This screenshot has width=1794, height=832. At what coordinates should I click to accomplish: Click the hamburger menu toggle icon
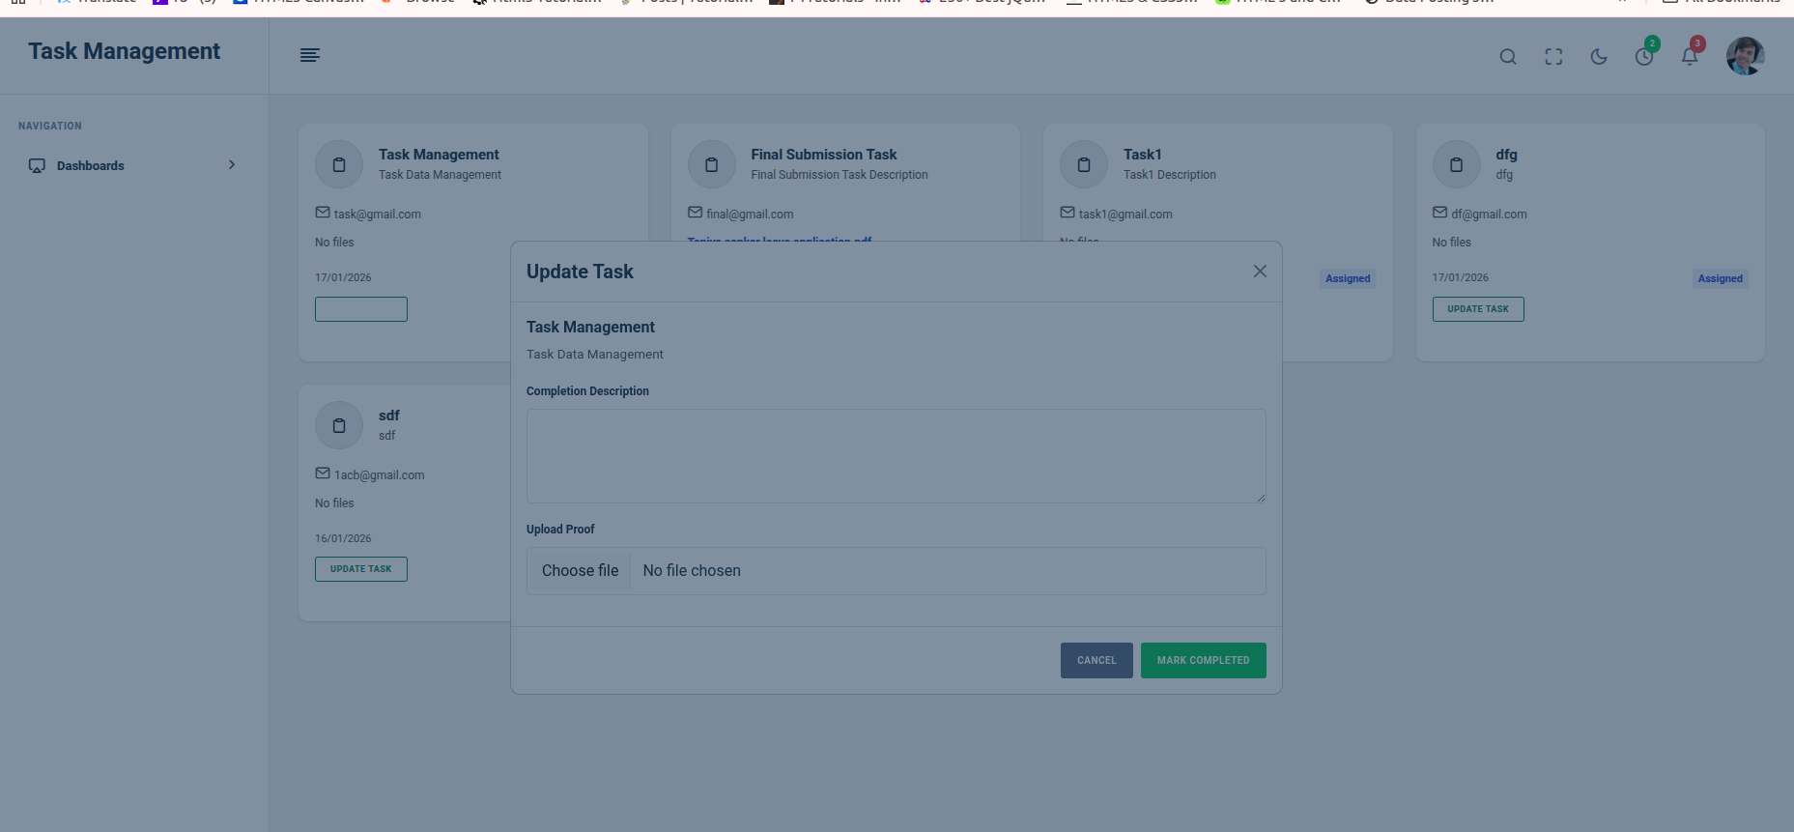click(x=309, y=55)
